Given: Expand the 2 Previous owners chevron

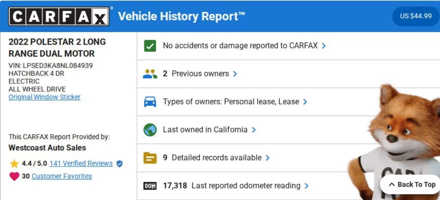Looking at the screenshot, I should [x=235, y=74].
